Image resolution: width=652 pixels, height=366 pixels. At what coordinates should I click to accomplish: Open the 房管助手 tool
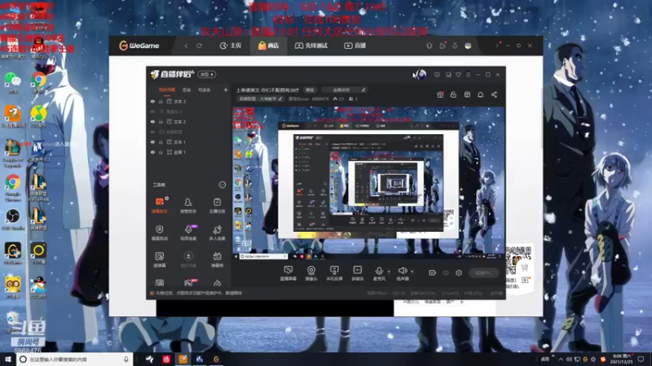(188, 206)
